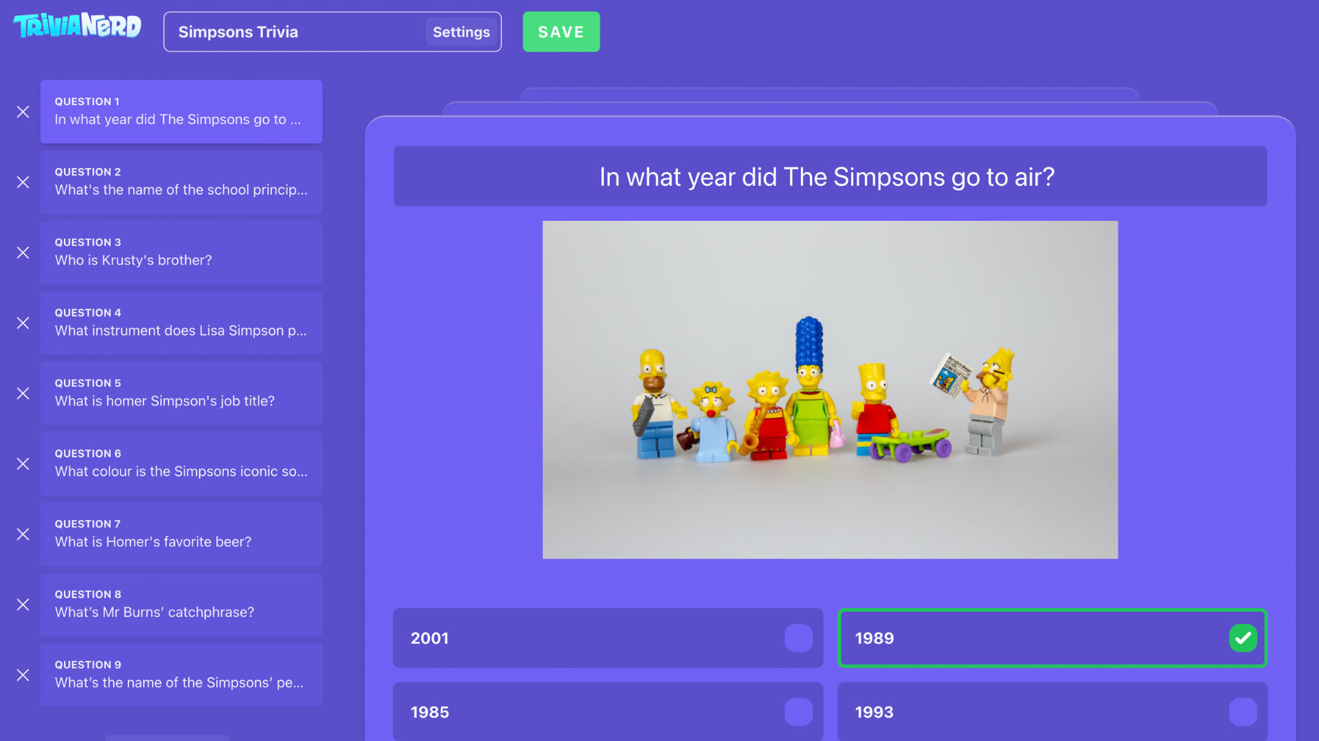1319x741 pixels.
Task: Click the X icon to delete Question 5
Action: (x=23, y=392)
